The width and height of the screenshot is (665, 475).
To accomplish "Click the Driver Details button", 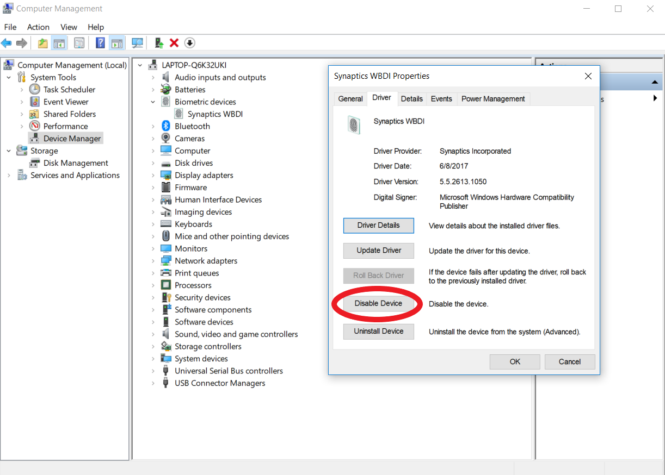I will (378, 225).
